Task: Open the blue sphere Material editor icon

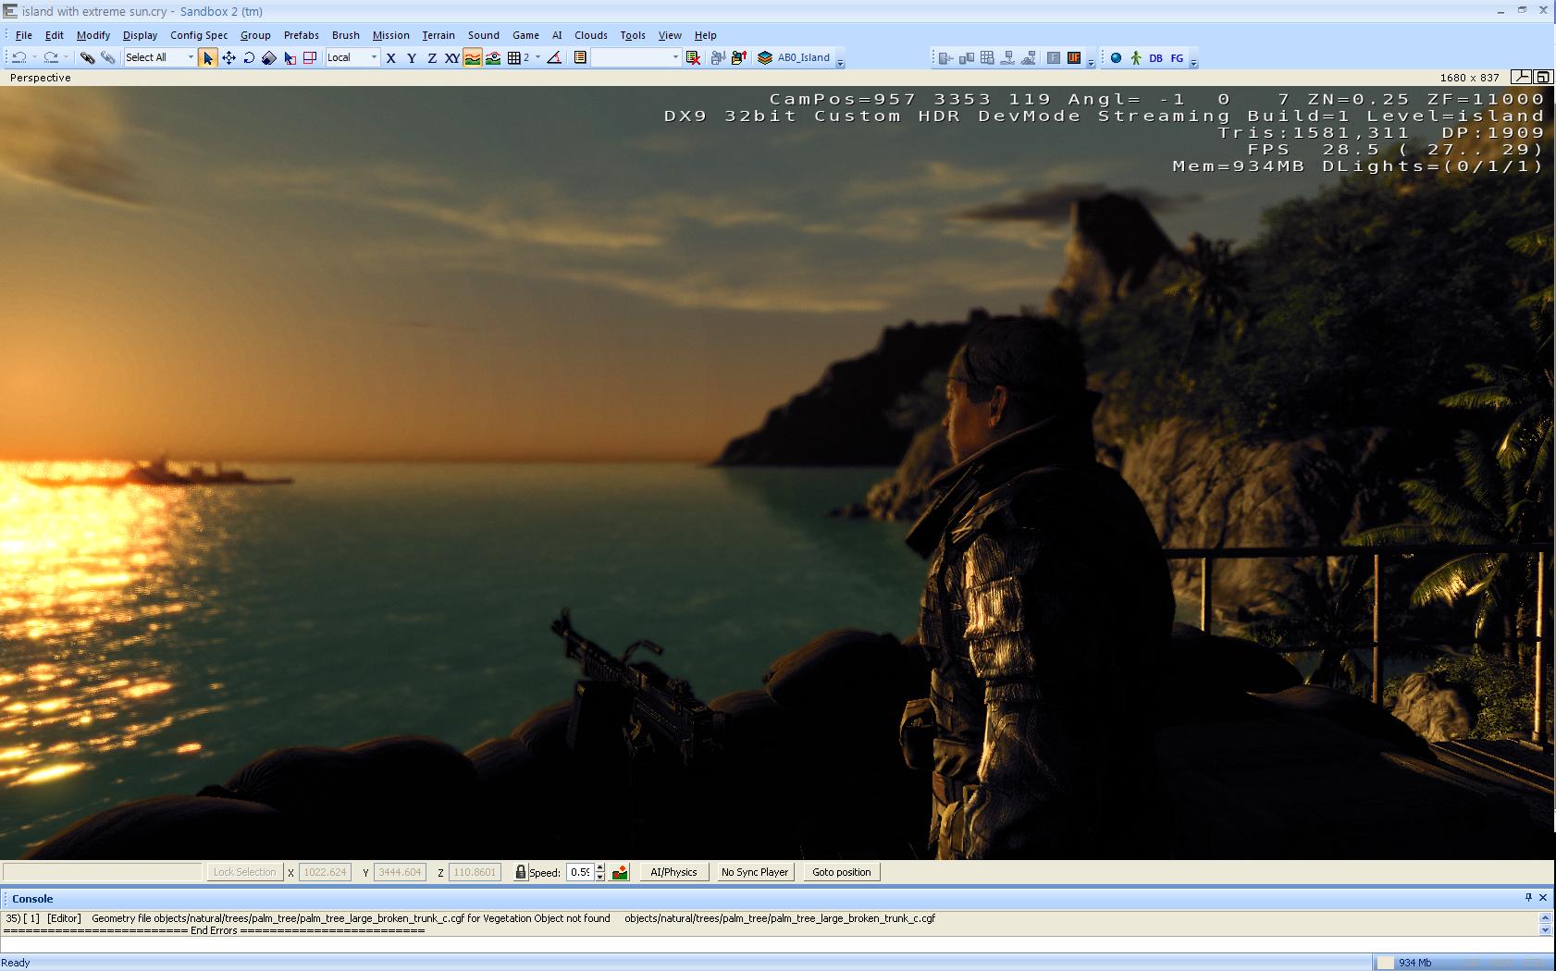Action: pyautogui.click(x=1116, y=57)
